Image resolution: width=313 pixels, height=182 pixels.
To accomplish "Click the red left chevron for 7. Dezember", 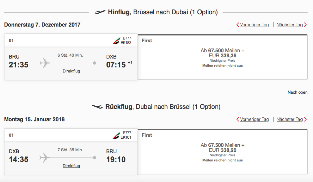I will pos(238,25).
